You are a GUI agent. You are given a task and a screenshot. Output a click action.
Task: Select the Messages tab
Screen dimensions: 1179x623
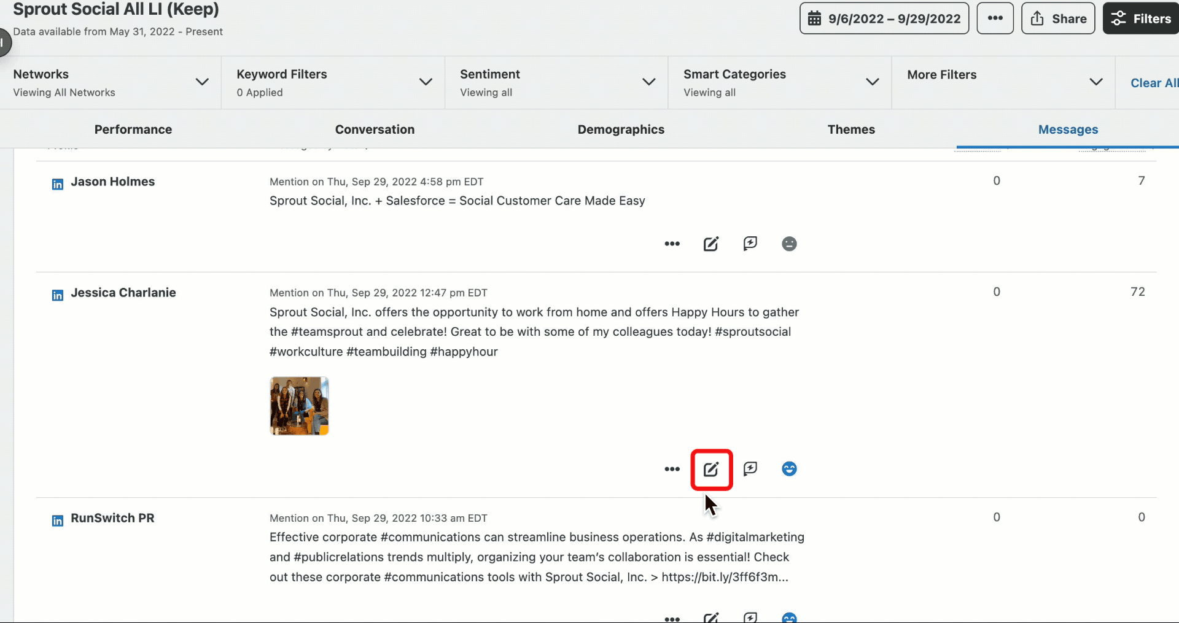click(x=1068, y=130)
